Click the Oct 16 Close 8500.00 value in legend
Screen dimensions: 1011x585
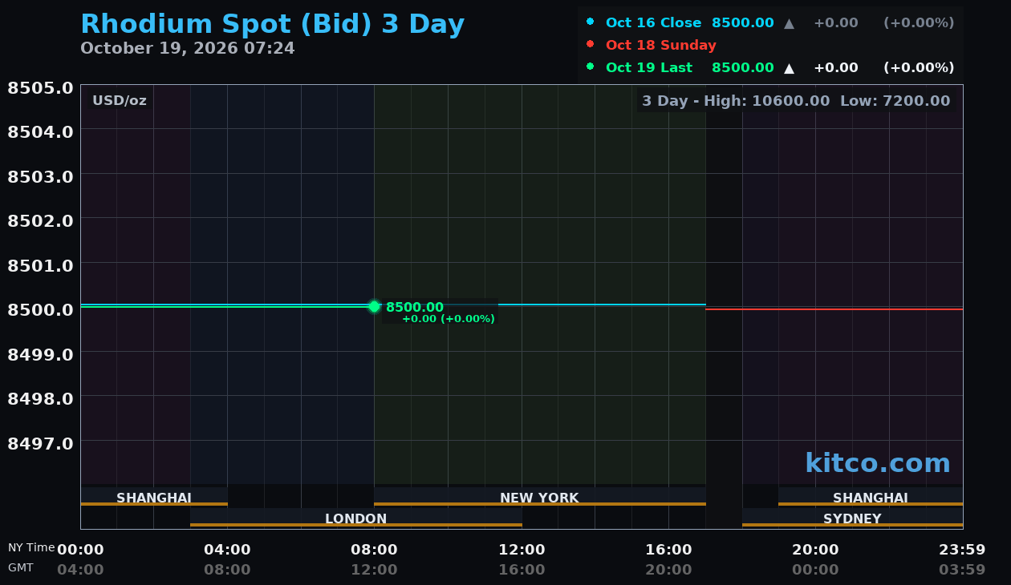742,23
